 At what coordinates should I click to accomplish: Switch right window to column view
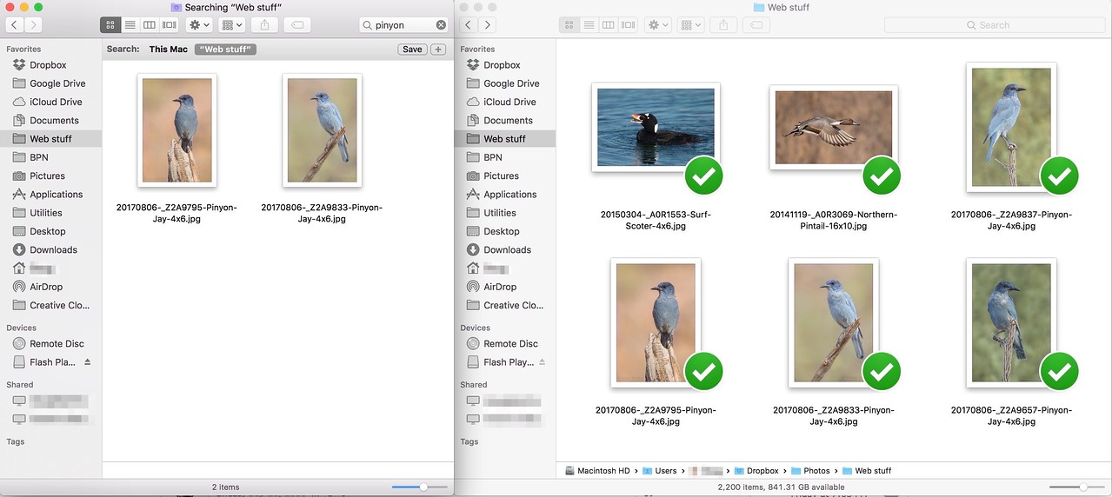(x=609, y=25)
